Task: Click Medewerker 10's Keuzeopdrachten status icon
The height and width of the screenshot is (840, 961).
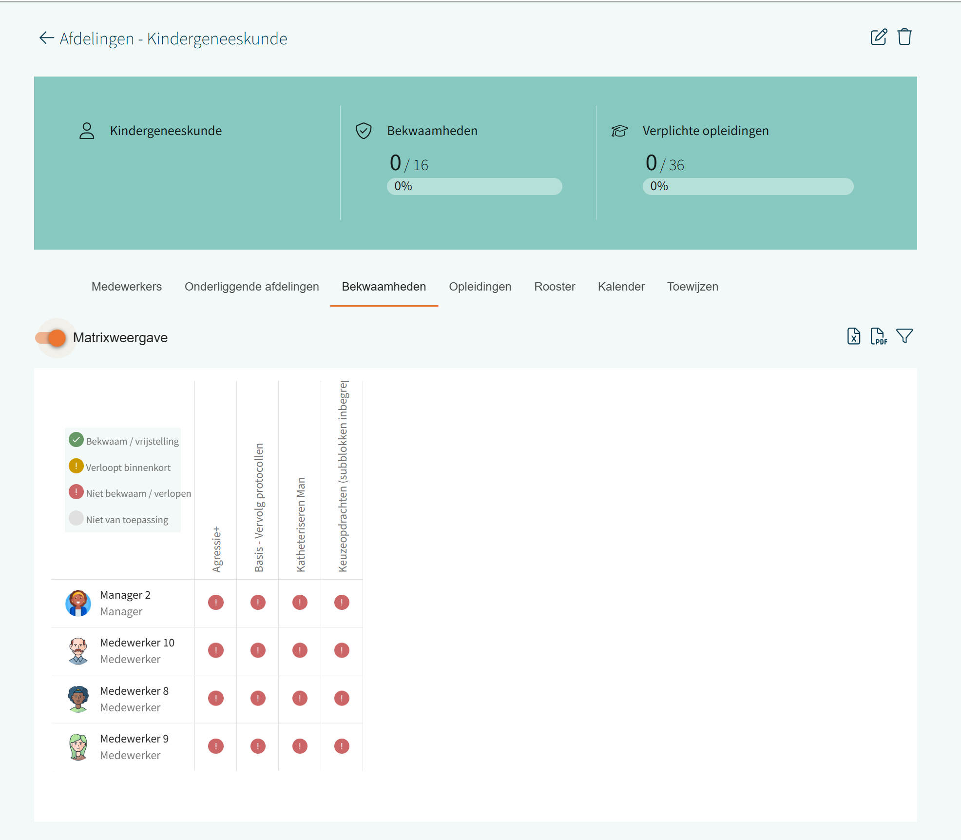Action: click(x=342, y=650)
